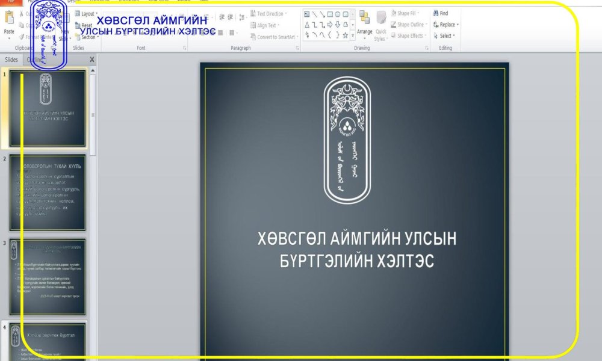The width and height of the screenshot is (602, 361).
Task: Select the Elbow Connector shape
Action: [314, 25]
